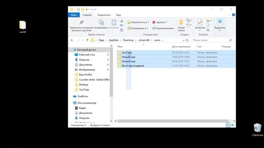Image resolution: width=264 pixels, height=148 pixels.
Task: Click the Paste shortcut icon in the ribbon
Action: 122,30
